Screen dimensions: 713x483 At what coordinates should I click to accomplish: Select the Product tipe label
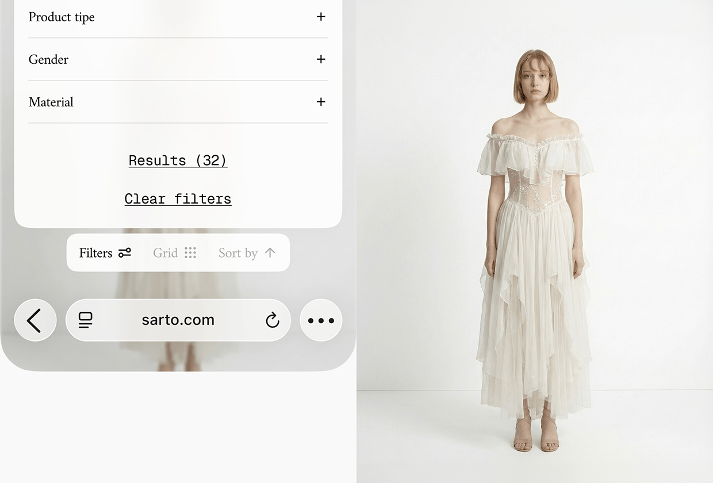coord(62,17)
